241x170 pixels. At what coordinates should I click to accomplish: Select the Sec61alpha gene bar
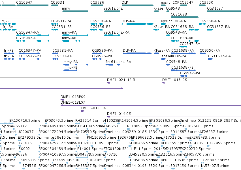pyautogui.click(x=112, y=11)
